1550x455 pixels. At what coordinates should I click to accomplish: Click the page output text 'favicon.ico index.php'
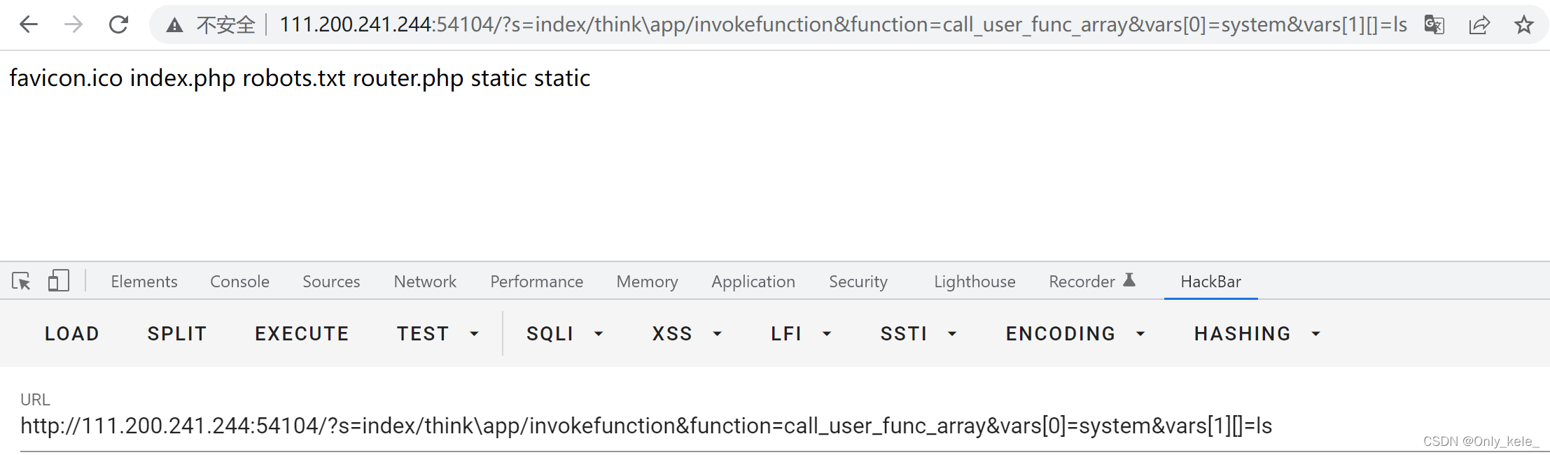(123, 78)
